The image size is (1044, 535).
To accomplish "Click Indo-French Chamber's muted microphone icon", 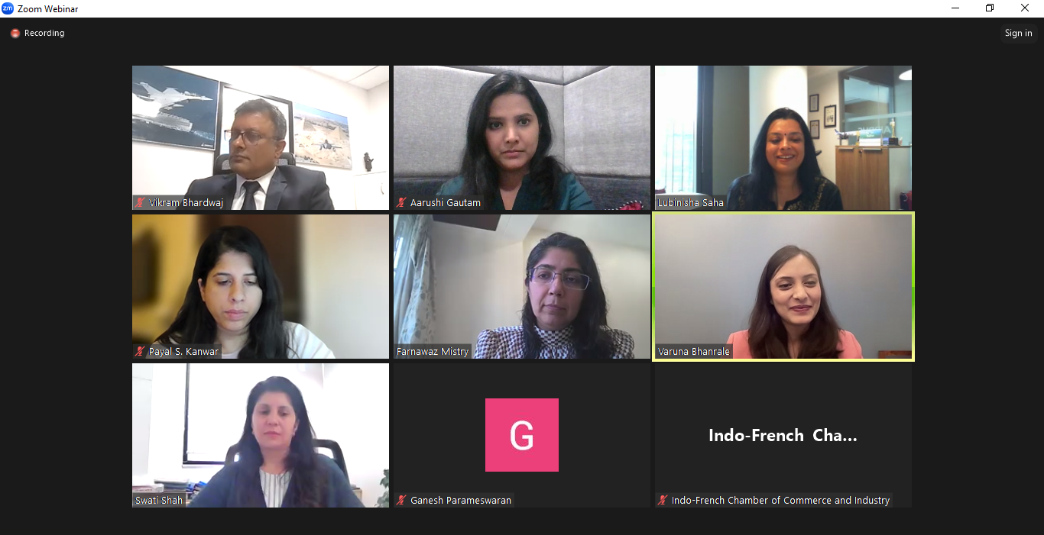I will pyautogui.click(x=663, y=501).
